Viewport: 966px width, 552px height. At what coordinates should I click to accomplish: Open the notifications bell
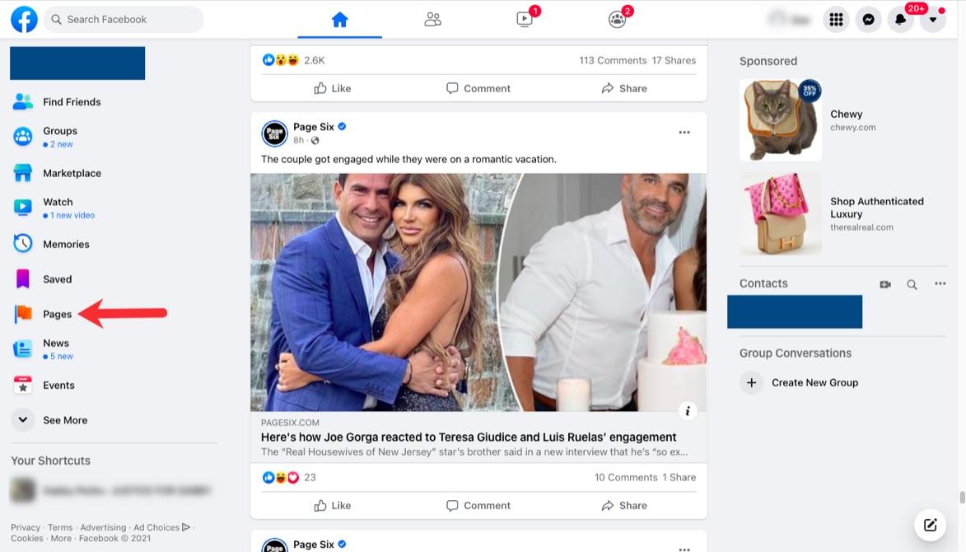pyautogui.click(x=900, y=20)
